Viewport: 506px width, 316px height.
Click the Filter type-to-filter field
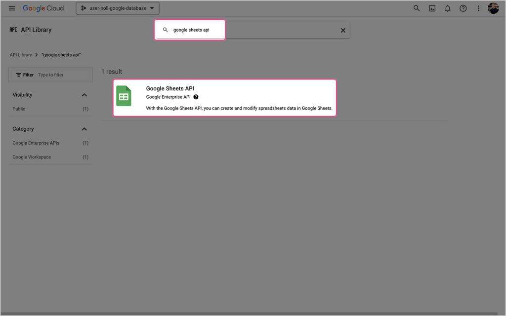point(51,75)
